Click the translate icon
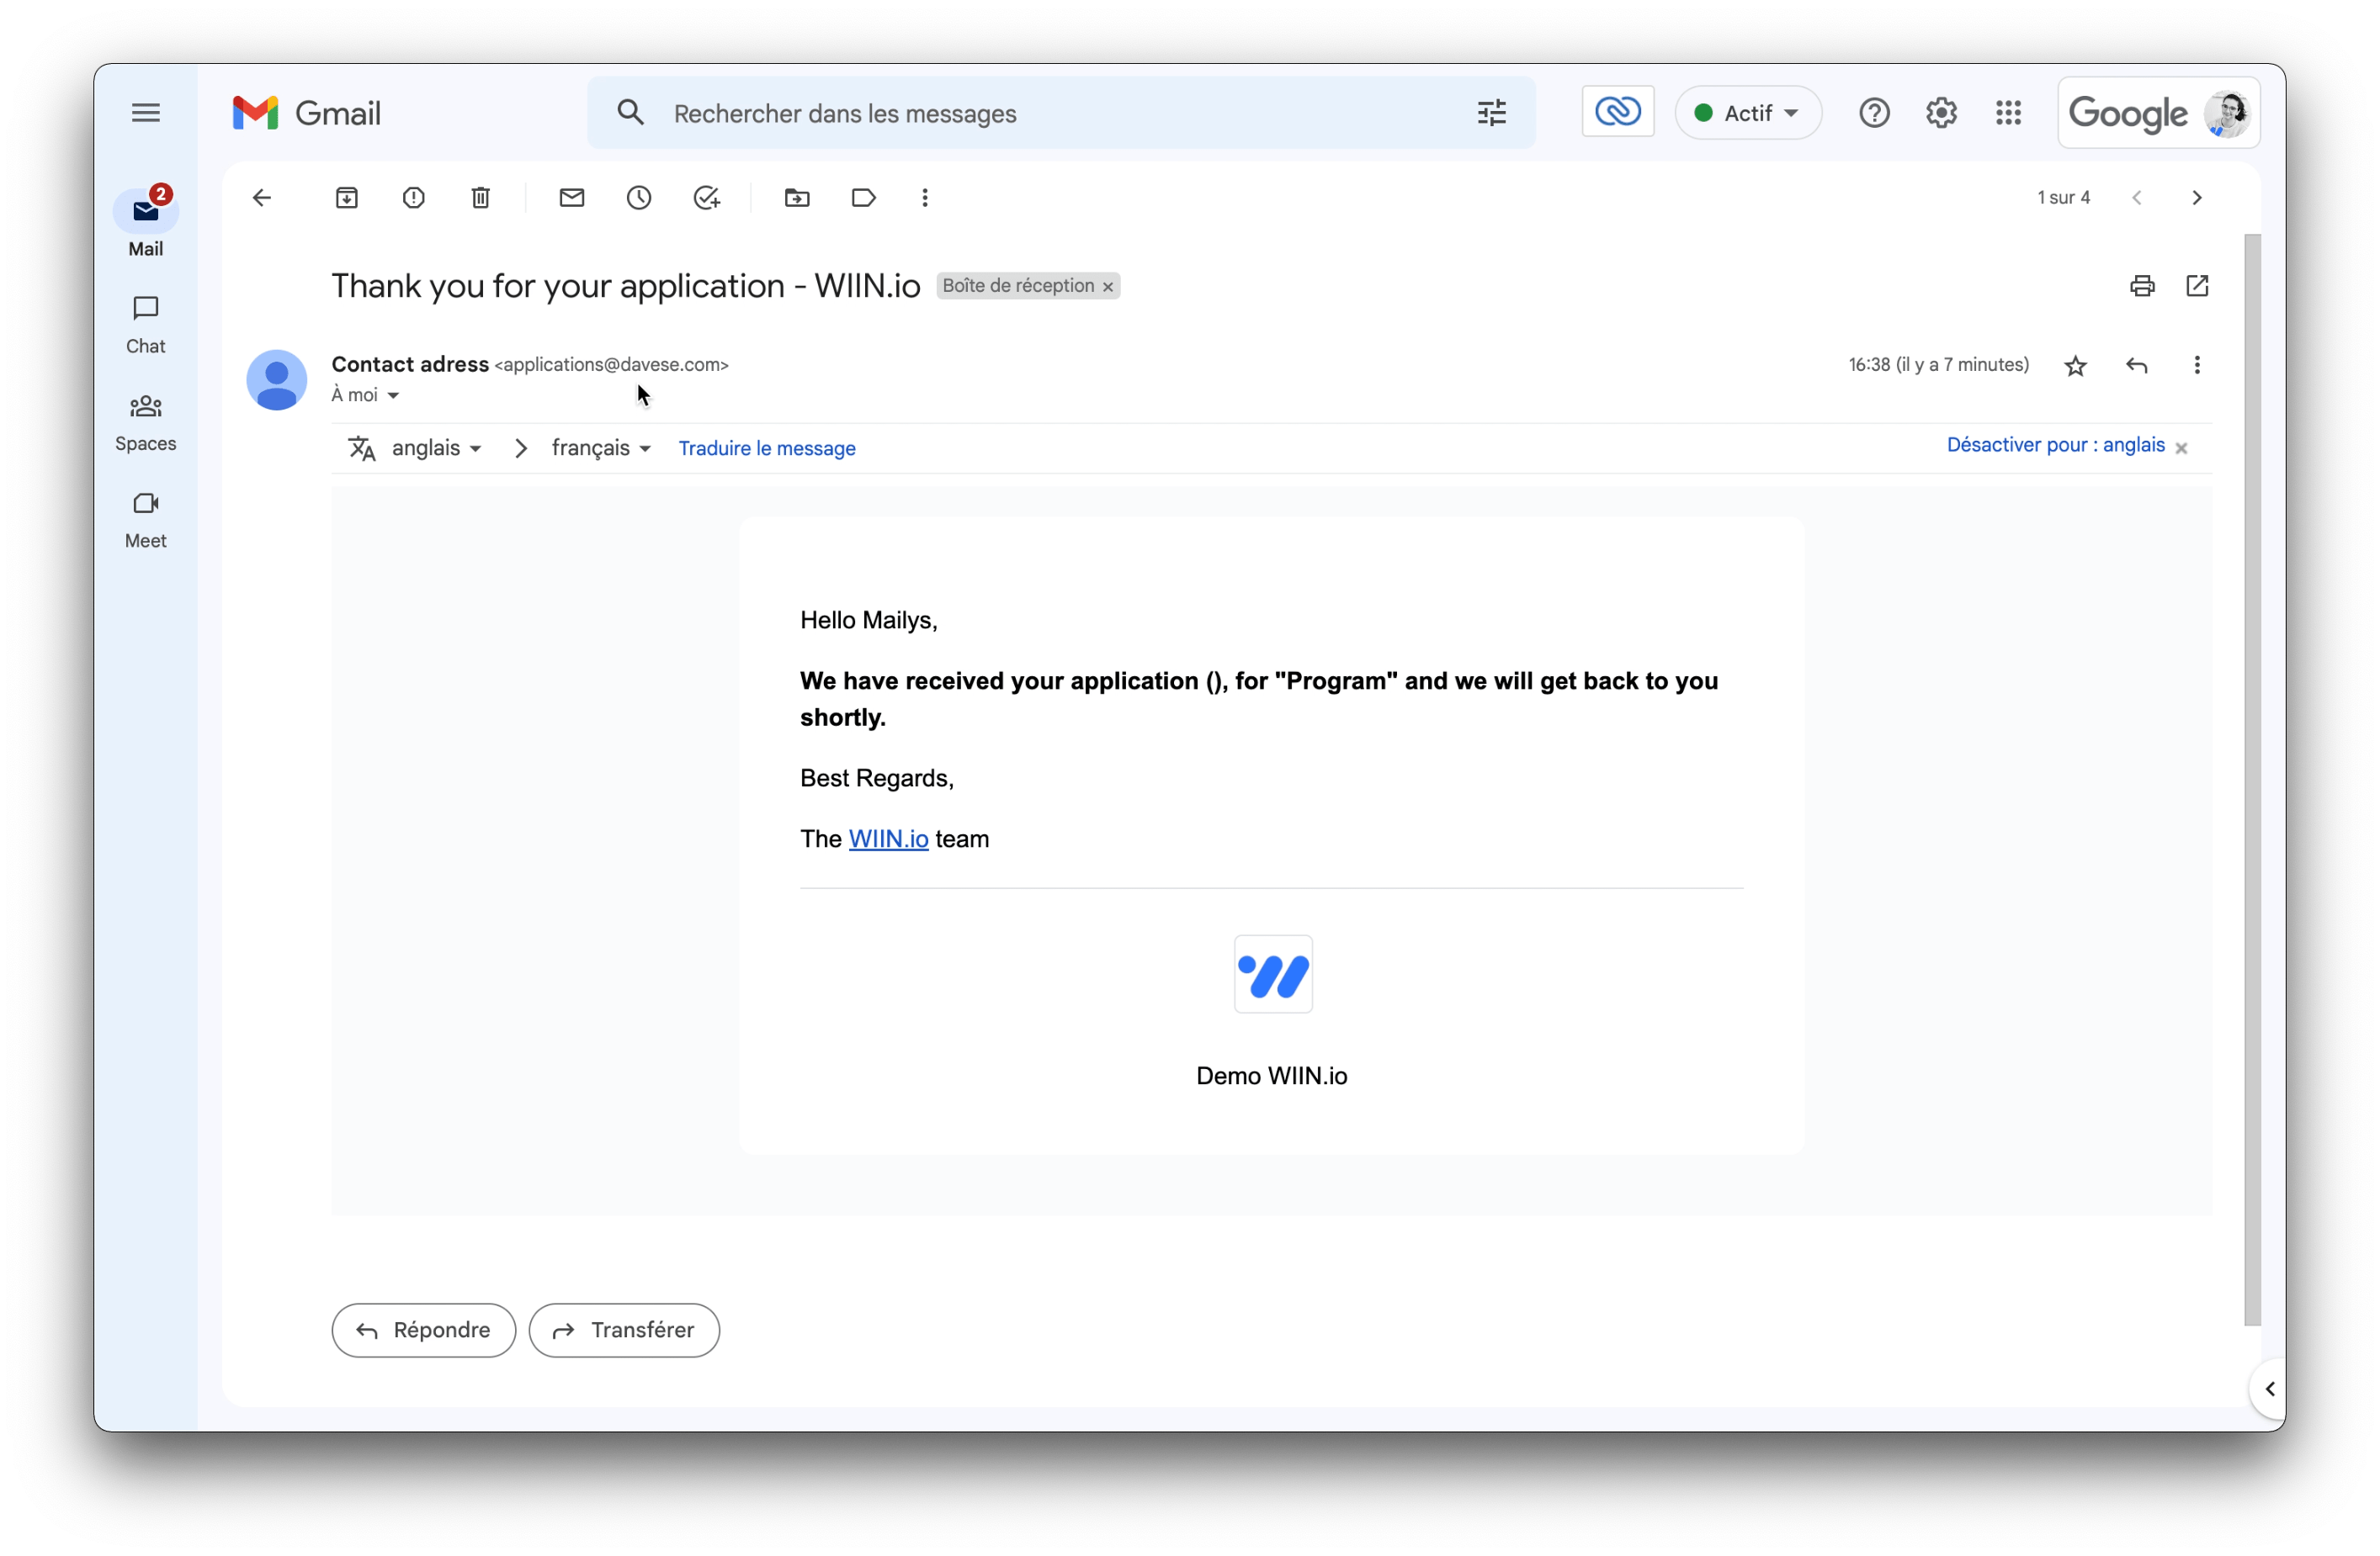 (361, 447)
